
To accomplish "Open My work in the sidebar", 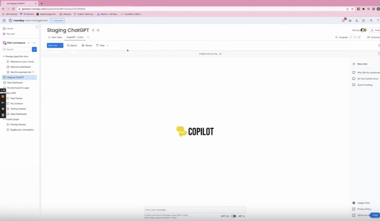I will (x=9, y=34).
